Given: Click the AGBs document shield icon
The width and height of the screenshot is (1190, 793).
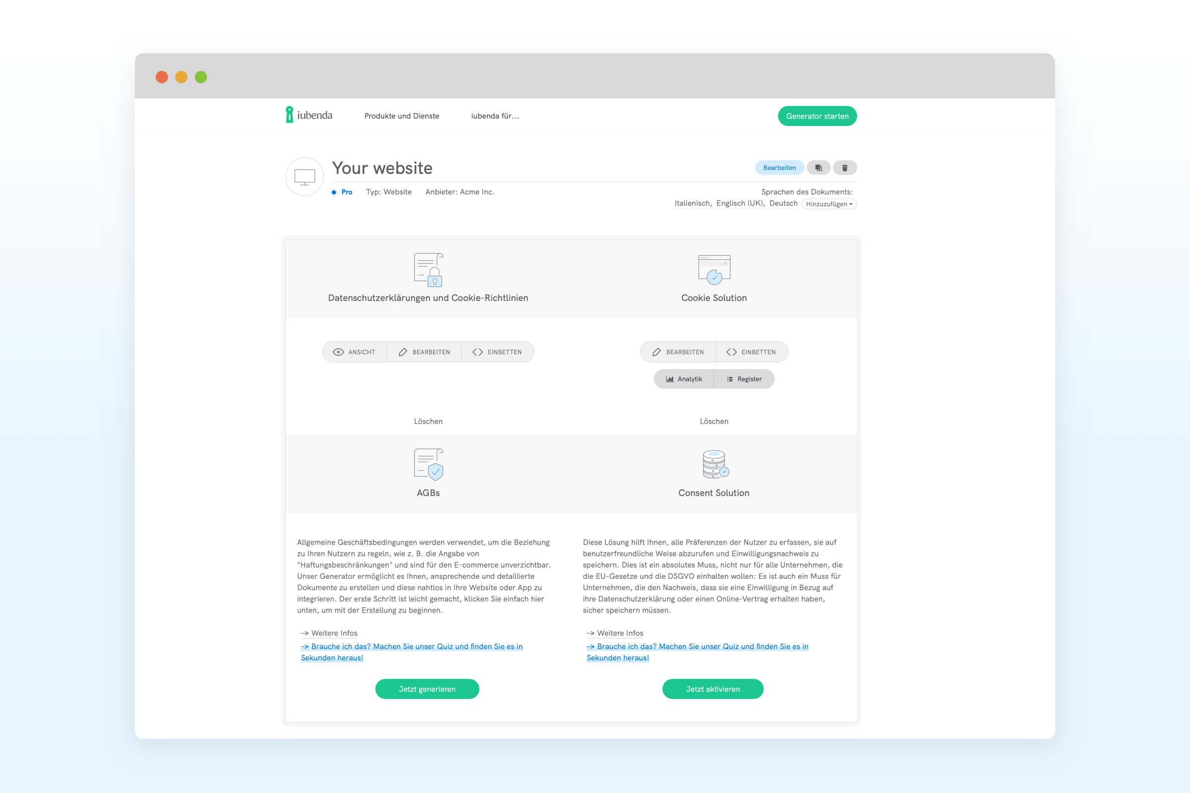Looking at the screenshot, I should pyautogui.click(x=428, y=464).
